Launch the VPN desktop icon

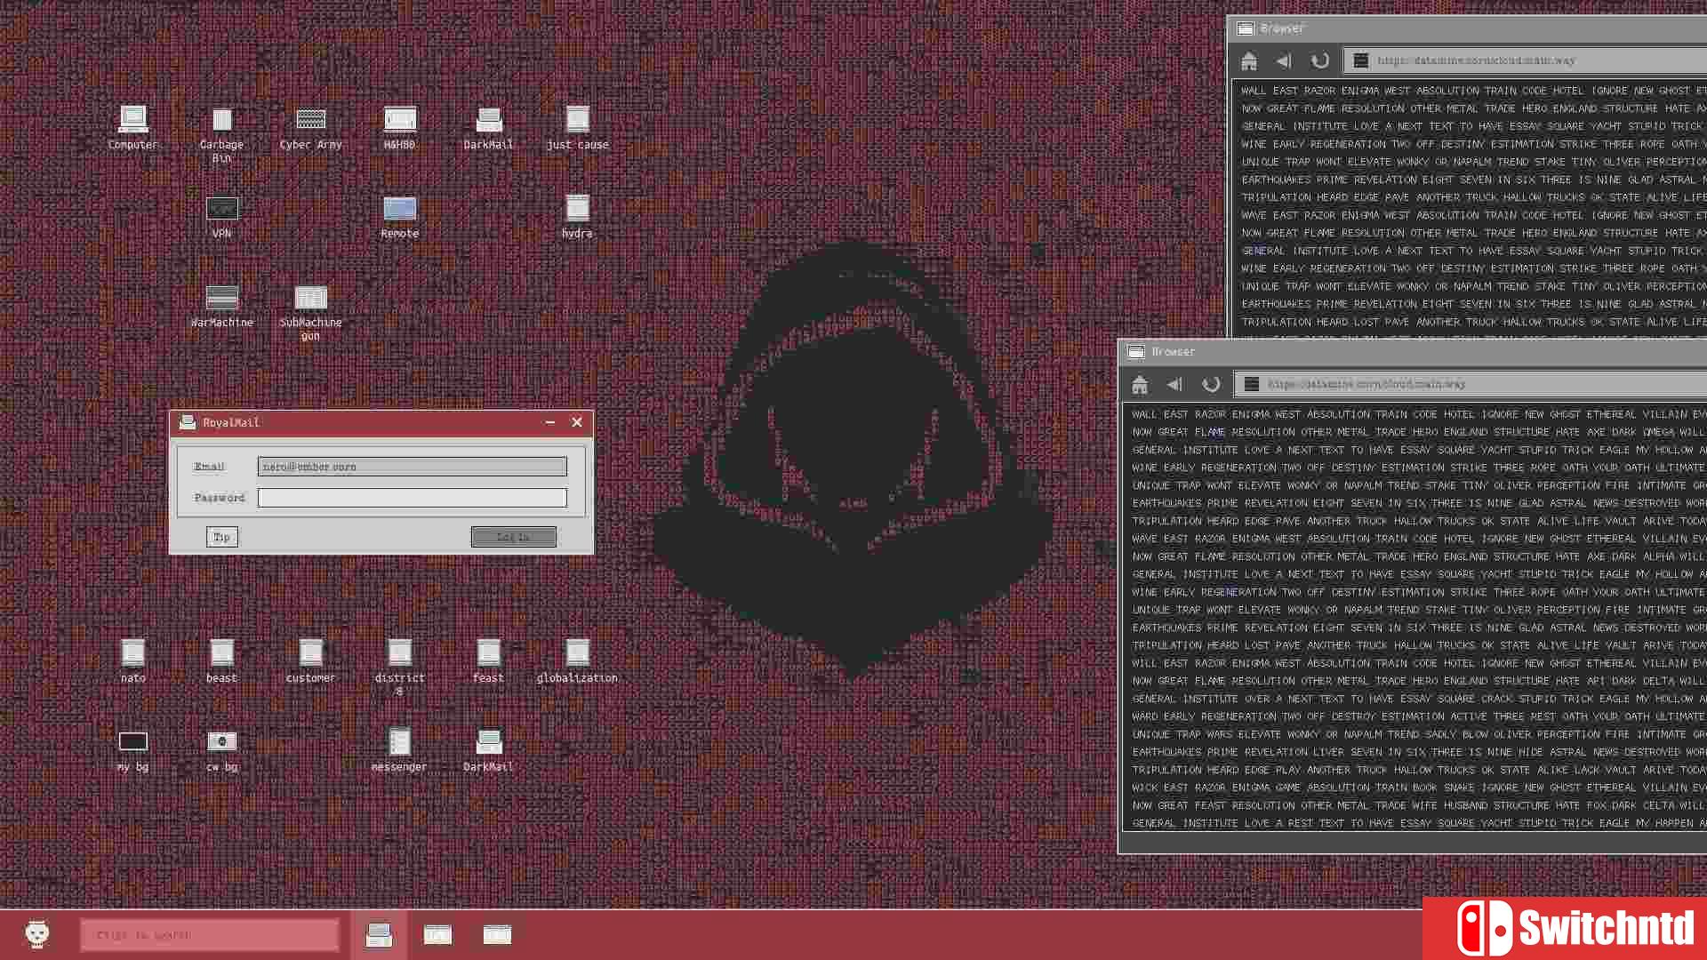pyautogui.click(x=221, y=216)
